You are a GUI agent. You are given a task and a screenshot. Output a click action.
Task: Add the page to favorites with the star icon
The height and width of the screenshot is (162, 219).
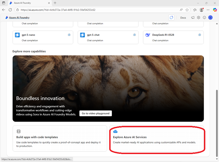pyautogui.click(x=187, y=10)
